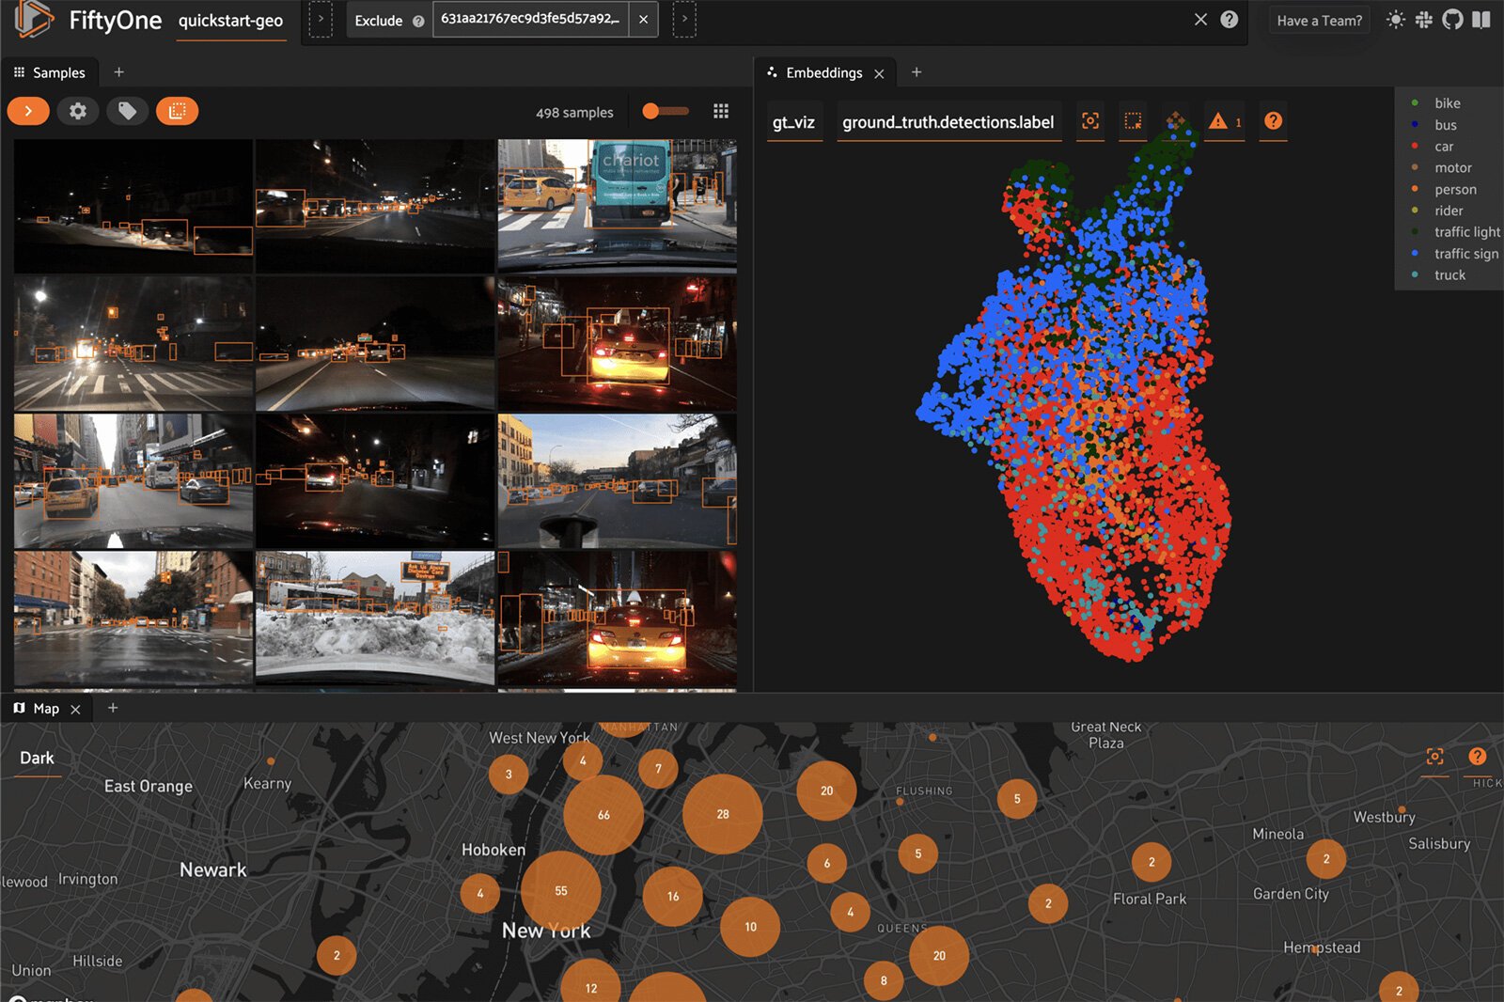Toggle the light/dark theme switch

point(1395,19)
